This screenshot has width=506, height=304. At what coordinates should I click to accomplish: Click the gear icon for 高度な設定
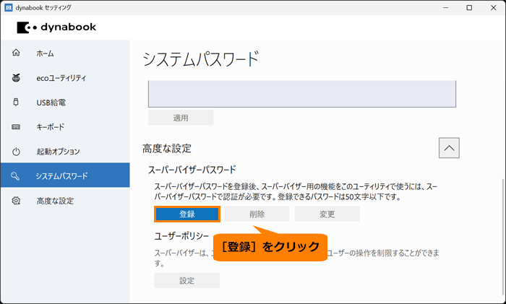coord(16,201)
